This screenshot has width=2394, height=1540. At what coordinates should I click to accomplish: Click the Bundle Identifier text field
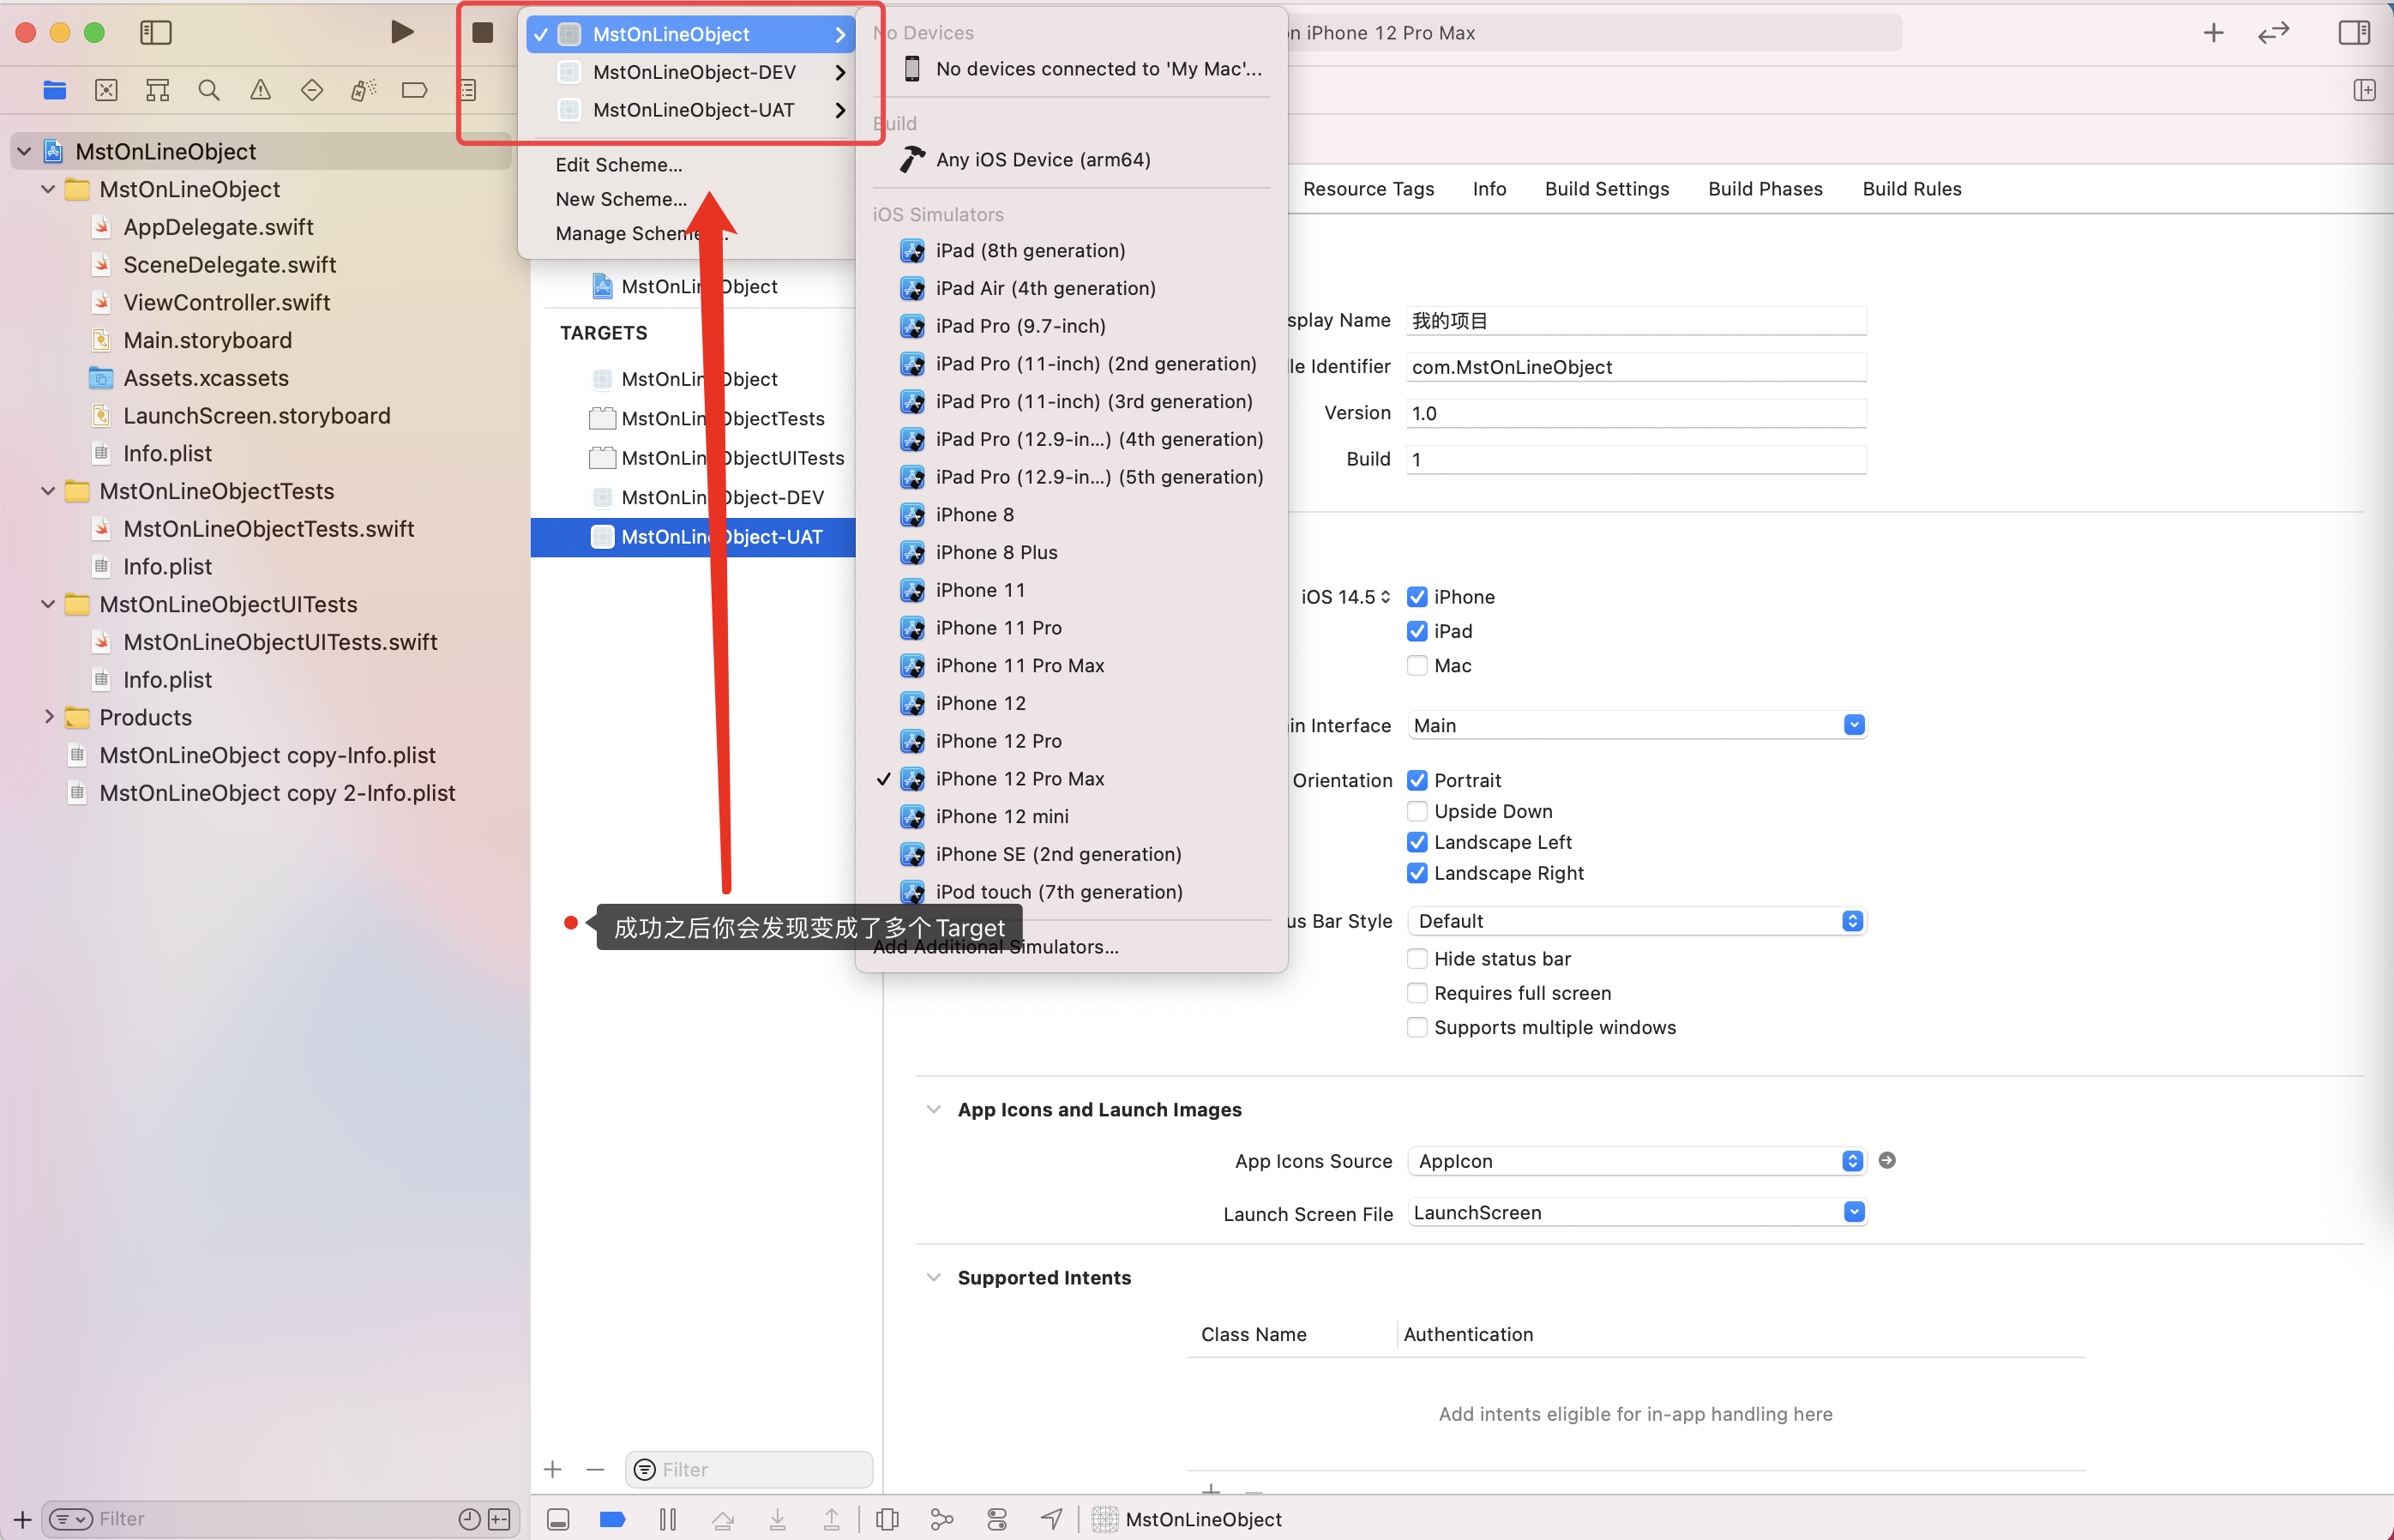[x=1636, y=367]
